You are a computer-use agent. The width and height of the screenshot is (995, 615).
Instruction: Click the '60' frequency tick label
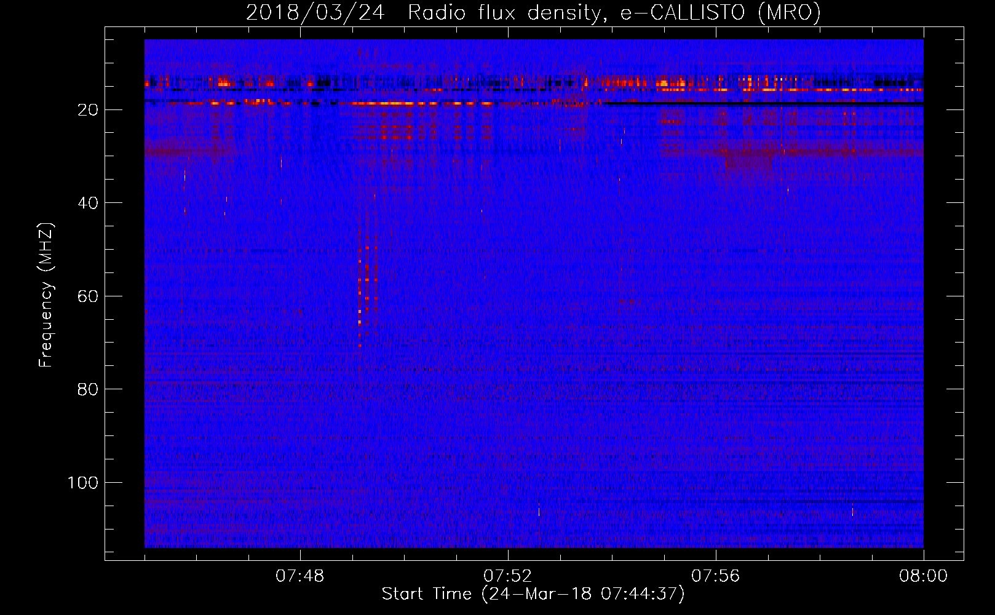89,296
